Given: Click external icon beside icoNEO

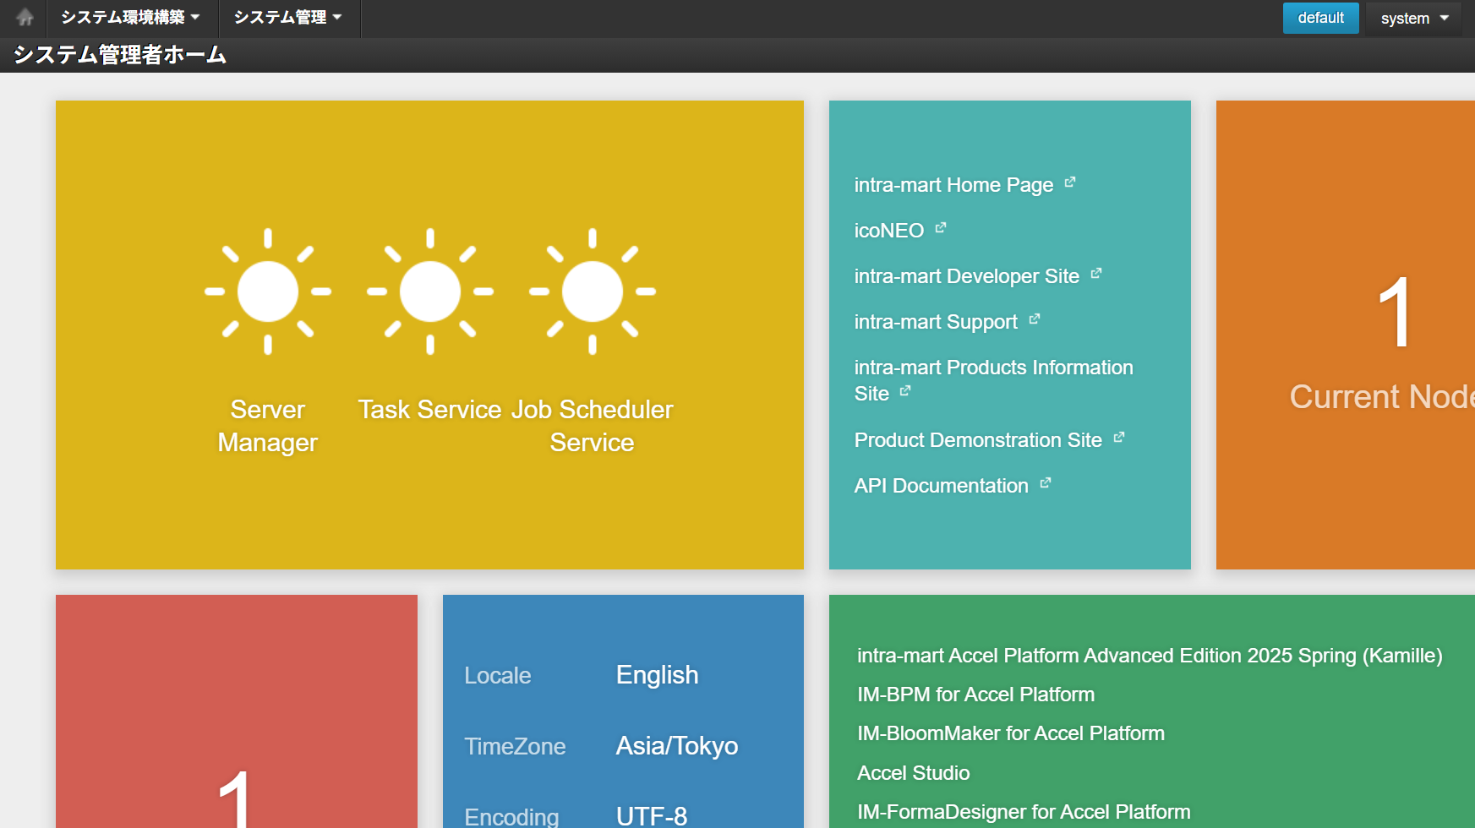Looking at the screenshot, I should [x=941, y=227].
